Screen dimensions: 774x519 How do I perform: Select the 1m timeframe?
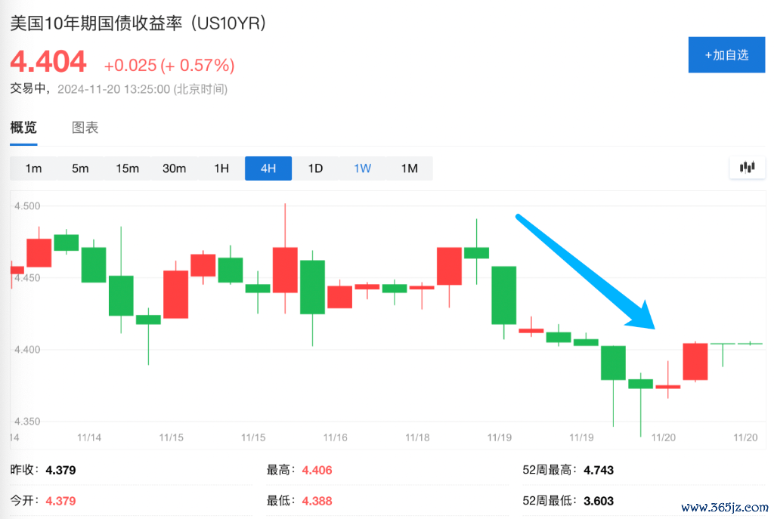click(x=33, y=168)
